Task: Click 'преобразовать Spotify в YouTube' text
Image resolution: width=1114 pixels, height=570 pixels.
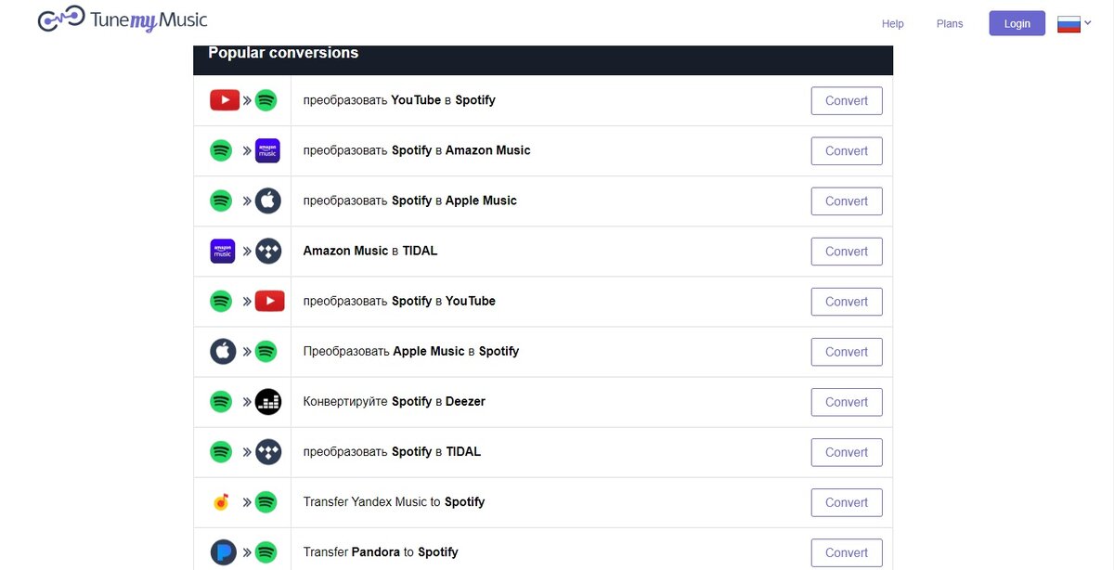Action: pyautogui.click(x=399, y=301)
